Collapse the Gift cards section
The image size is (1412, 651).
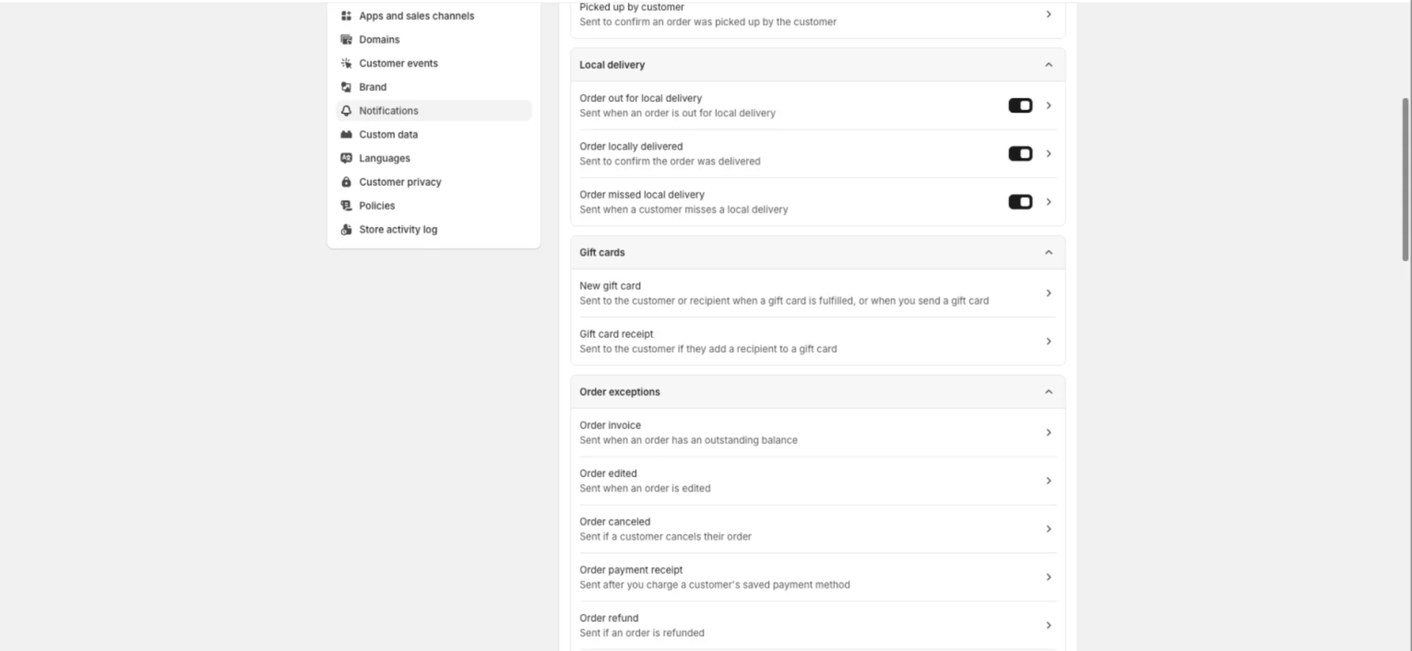(1048, 252)
